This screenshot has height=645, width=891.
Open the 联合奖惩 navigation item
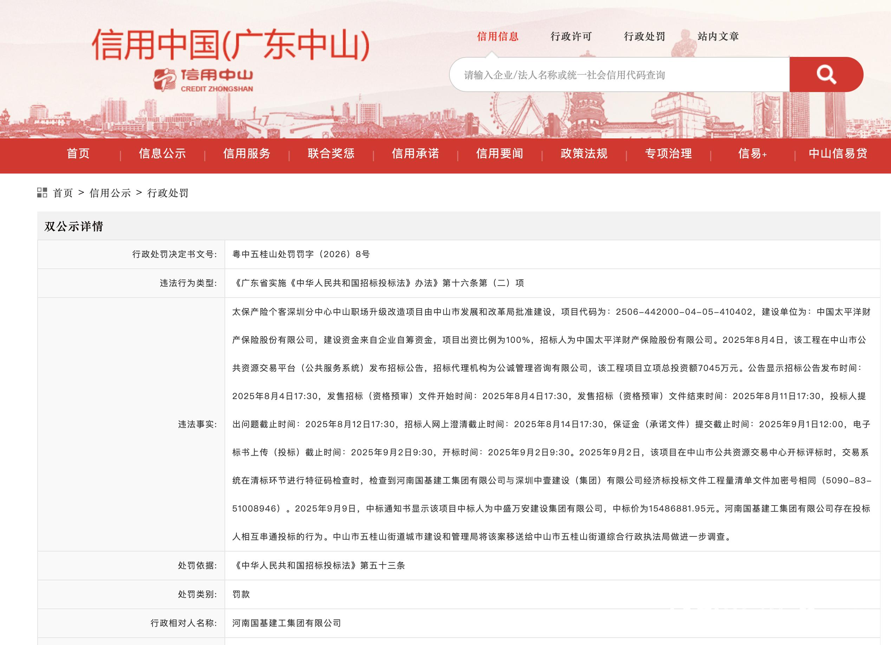click(330, 154)
